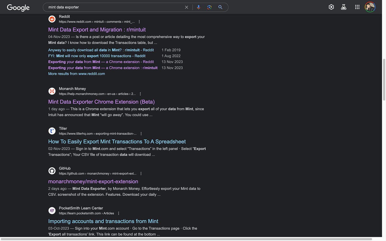Open more options for PocketSmith result
This screenshot has height=241, width=386.
click(x=119, y=213)
